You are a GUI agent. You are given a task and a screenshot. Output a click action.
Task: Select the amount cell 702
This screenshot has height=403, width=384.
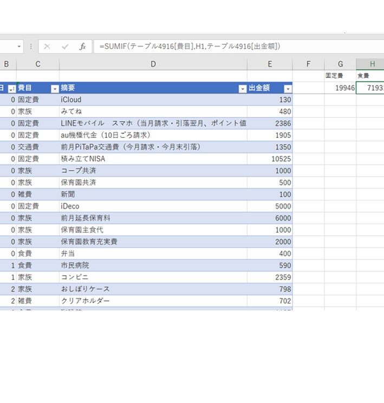270,301
